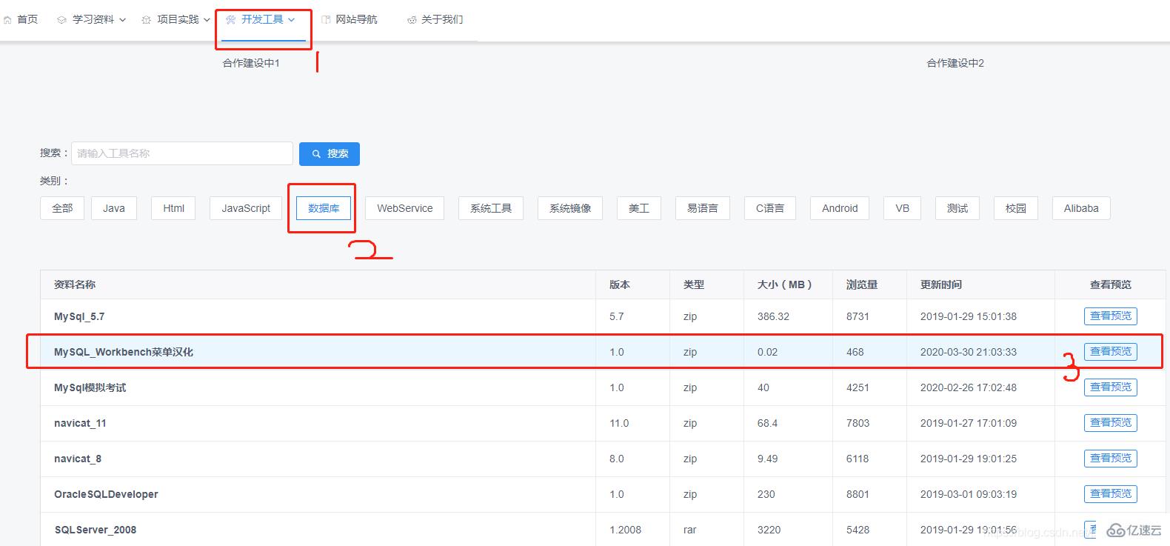Click 查看预览 for navicat_8

(x=1111, y=459)
